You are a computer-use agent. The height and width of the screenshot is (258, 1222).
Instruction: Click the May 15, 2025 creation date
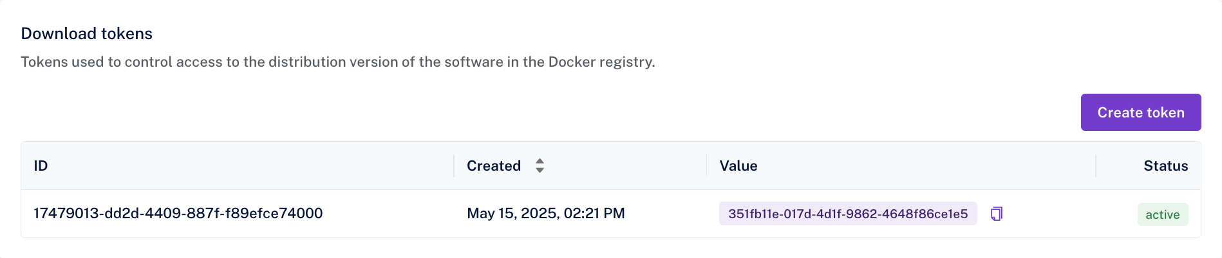512,213
